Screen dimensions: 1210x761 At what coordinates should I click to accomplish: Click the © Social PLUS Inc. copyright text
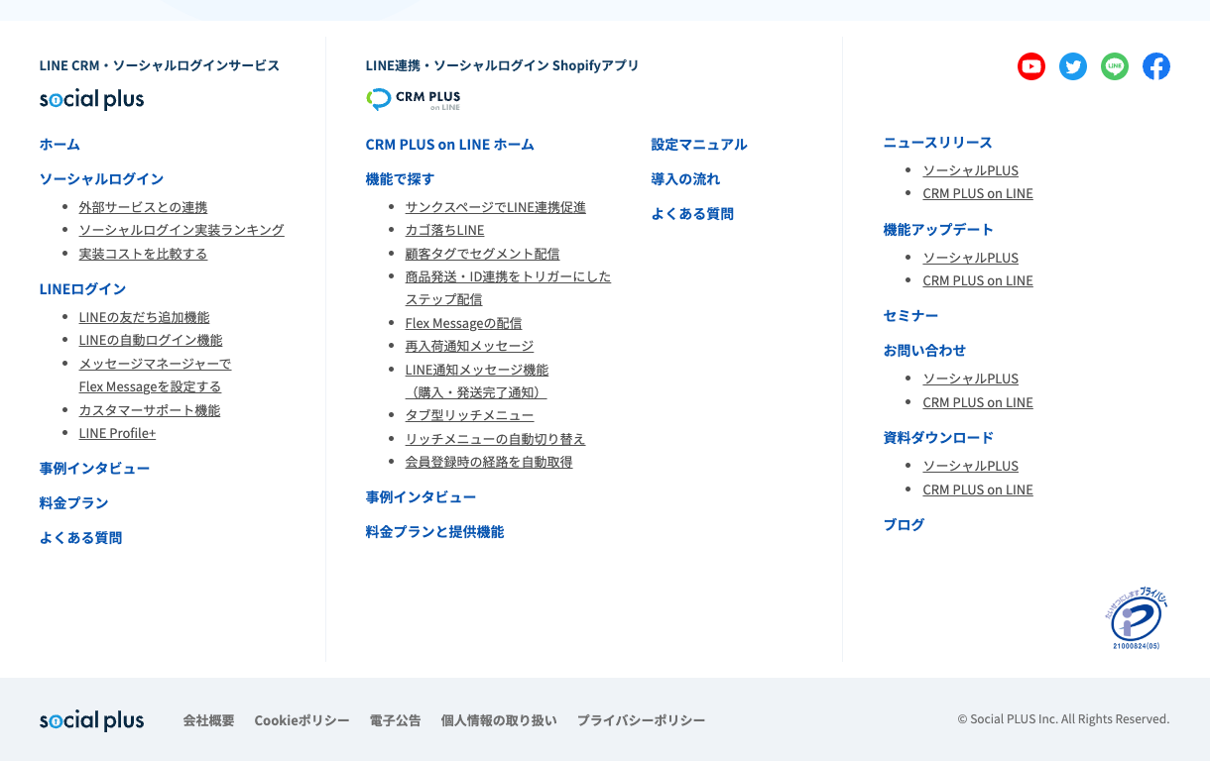1063,719
